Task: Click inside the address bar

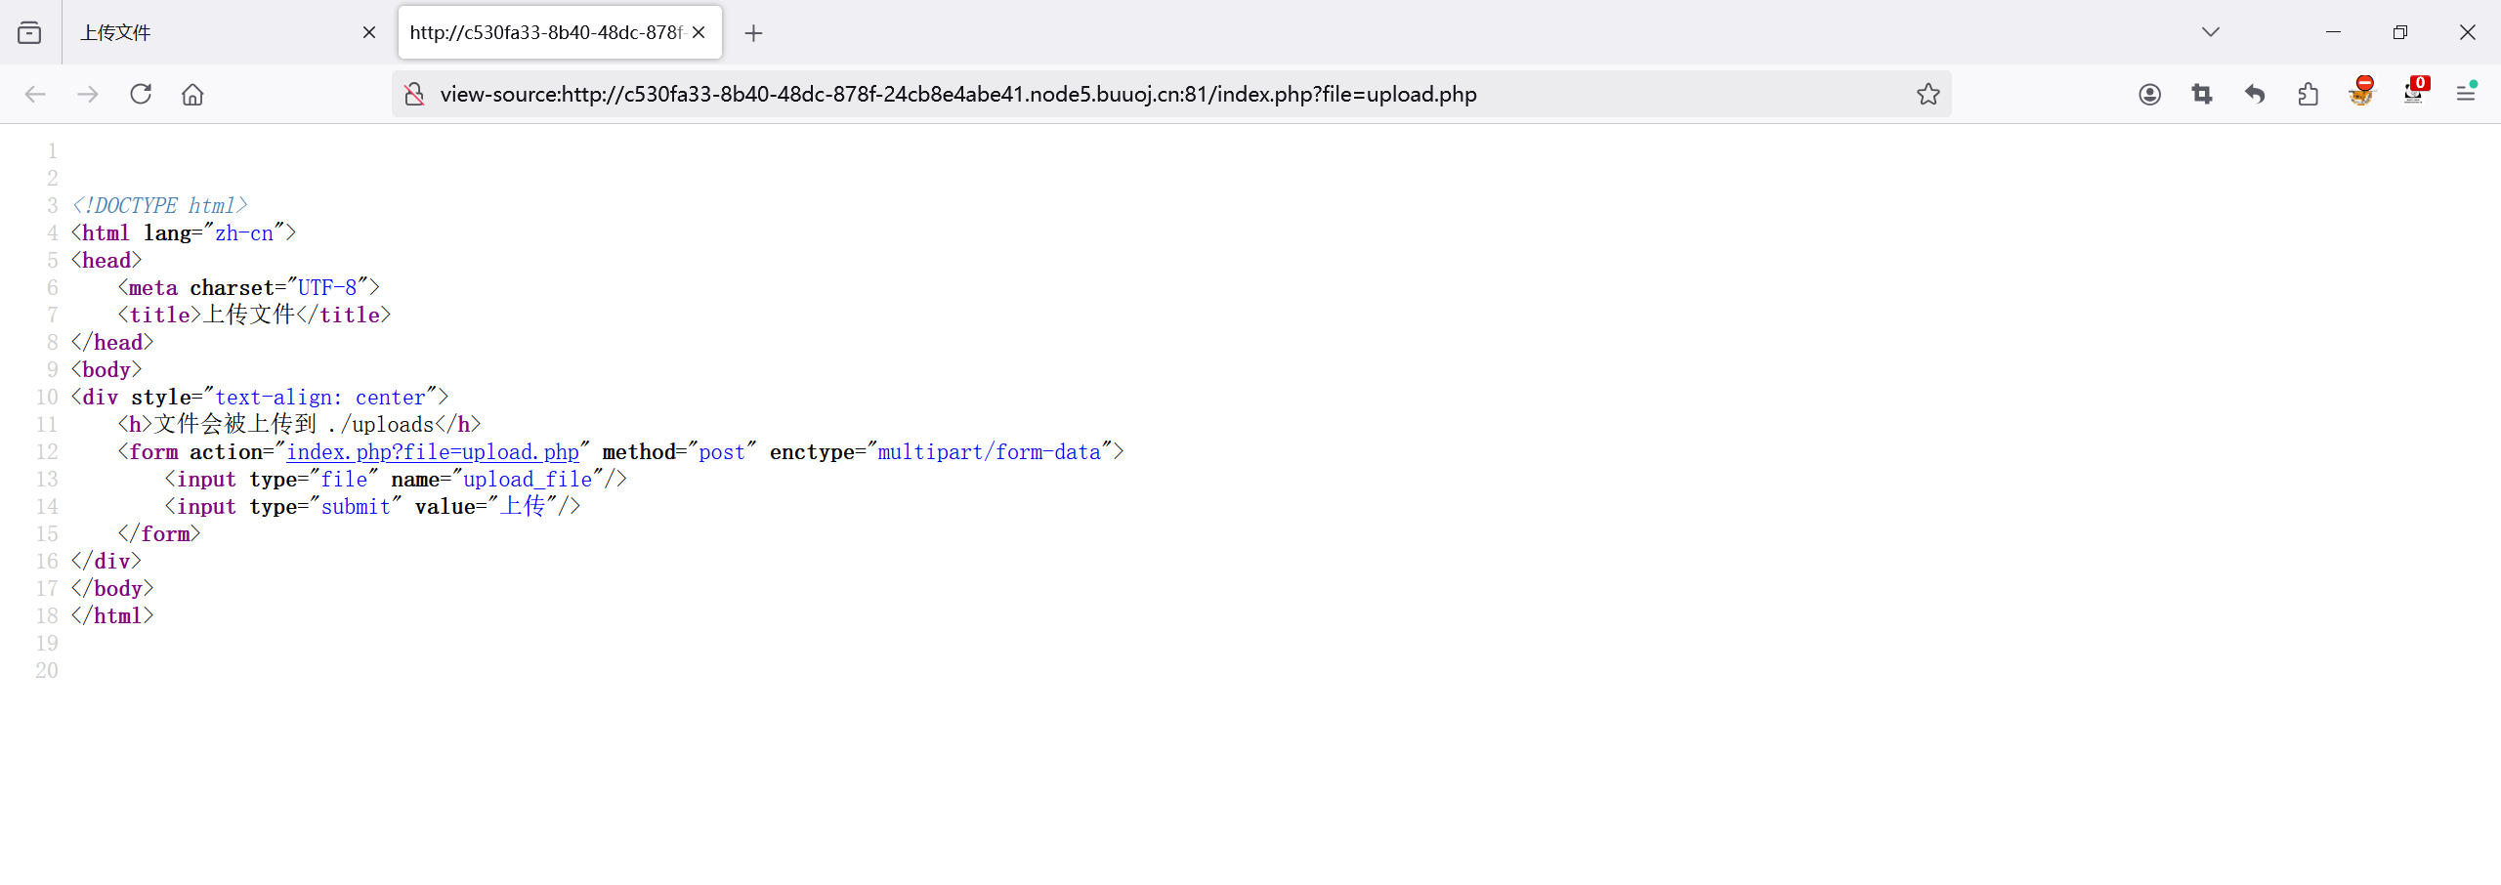Action: (x=1172, y=94)
